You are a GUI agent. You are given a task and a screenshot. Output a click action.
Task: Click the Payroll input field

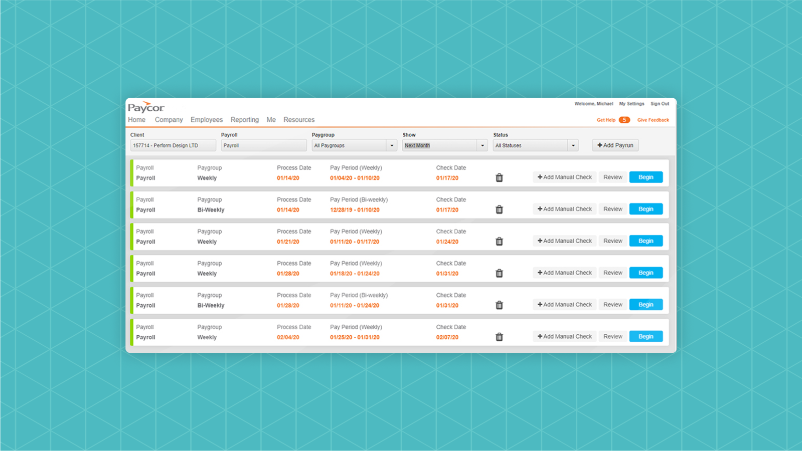264,145
